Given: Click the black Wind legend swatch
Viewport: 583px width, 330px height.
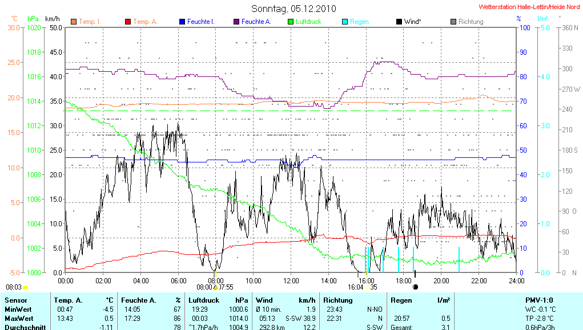Looking at the screenshot, I should [399, 22].
